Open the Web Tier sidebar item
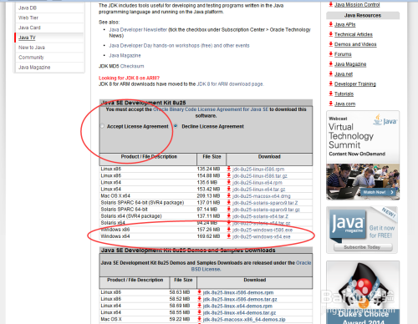The image size is (418, 324). pos(28,18)
